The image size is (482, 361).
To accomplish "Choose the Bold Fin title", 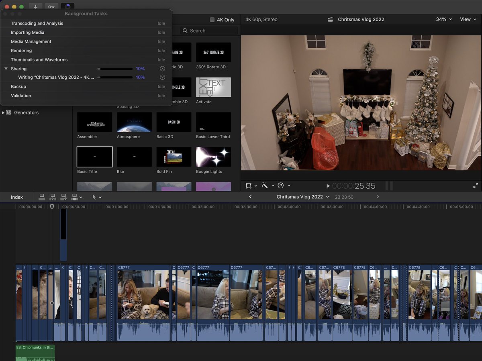I will [174, 157].
